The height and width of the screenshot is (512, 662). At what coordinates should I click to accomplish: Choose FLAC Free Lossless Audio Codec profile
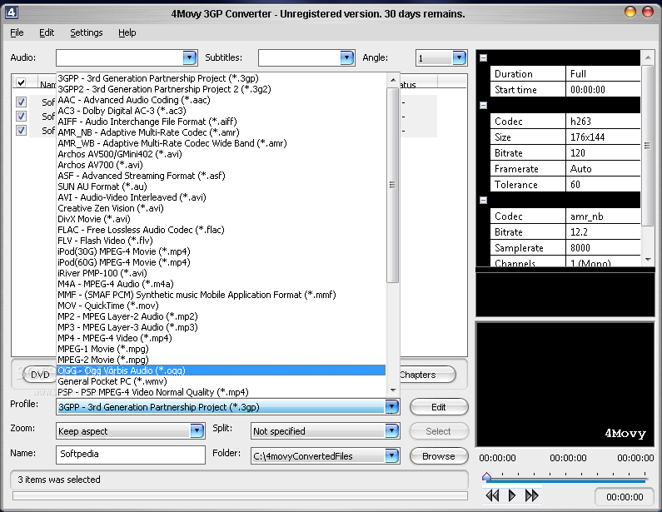point(221,230)
